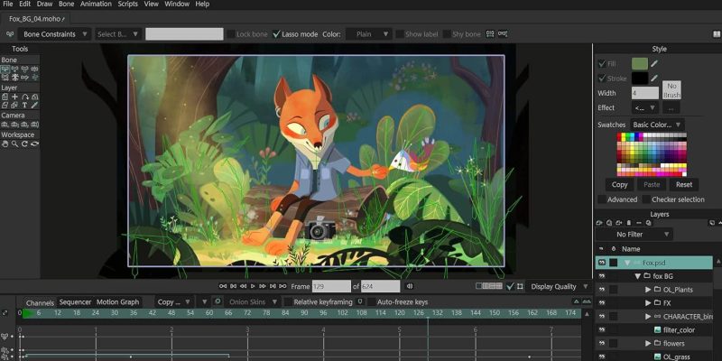
Task: Select the Text tool T icon
Action: coord(25,106)
